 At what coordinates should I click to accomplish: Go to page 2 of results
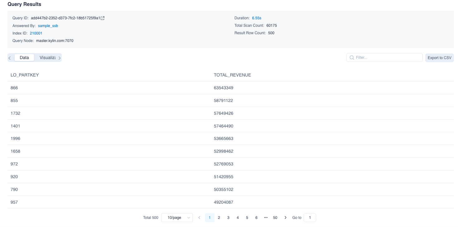tap(219, 218)
